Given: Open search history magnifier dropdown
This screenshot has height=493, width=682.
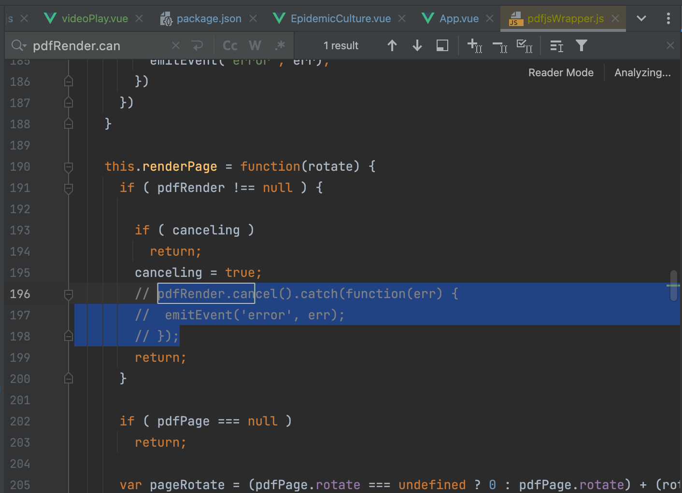Looking at the screenshot, I should click(19, 46).
